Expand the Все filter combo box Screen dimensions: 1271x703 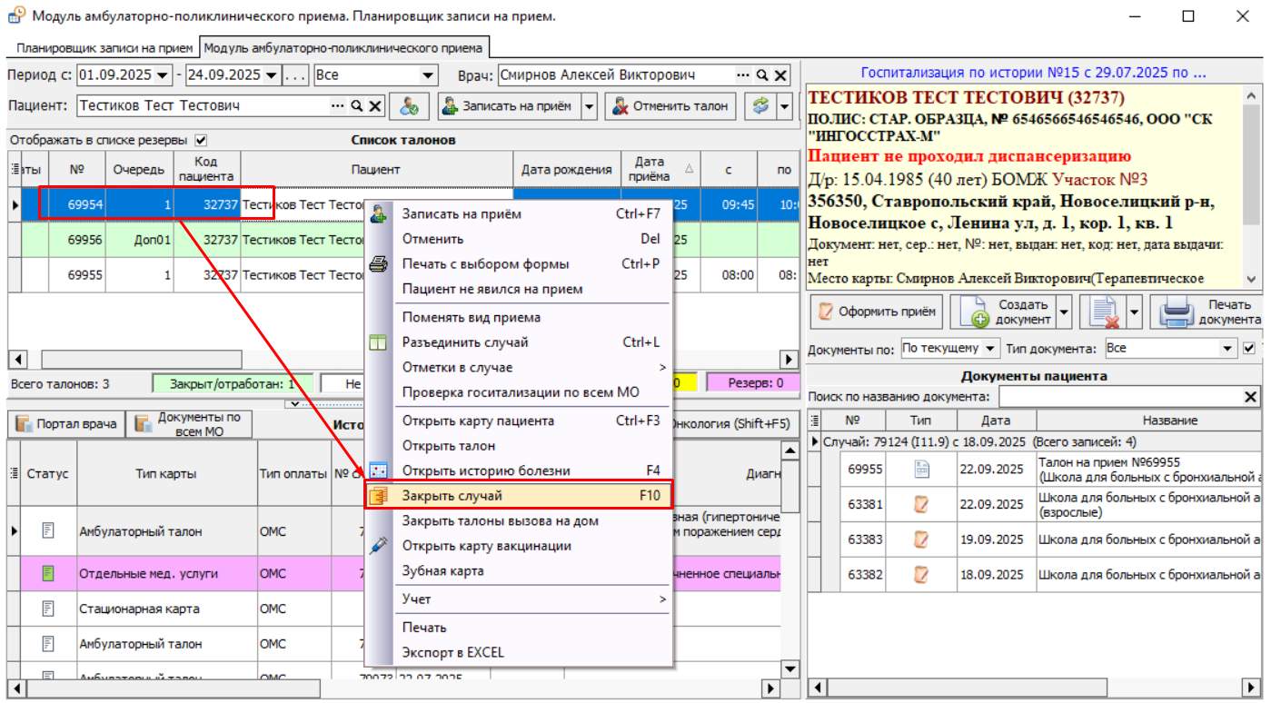428,75
